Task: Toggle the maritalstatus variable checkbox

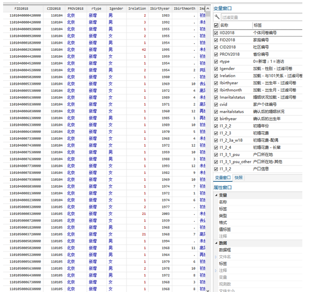Action: pyautogui.click(x=216, y=111)
